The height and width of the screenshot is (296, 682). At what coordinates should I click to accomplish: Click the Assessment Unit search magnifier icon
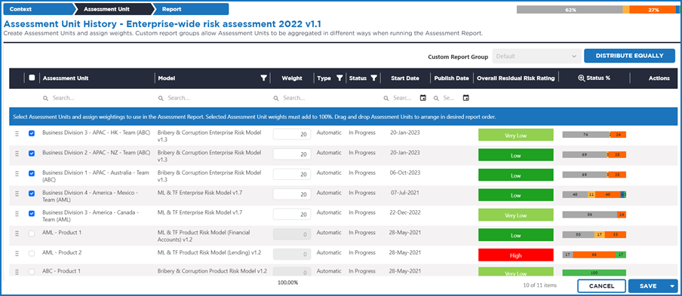pyautogui.click(x=46, y=99)
